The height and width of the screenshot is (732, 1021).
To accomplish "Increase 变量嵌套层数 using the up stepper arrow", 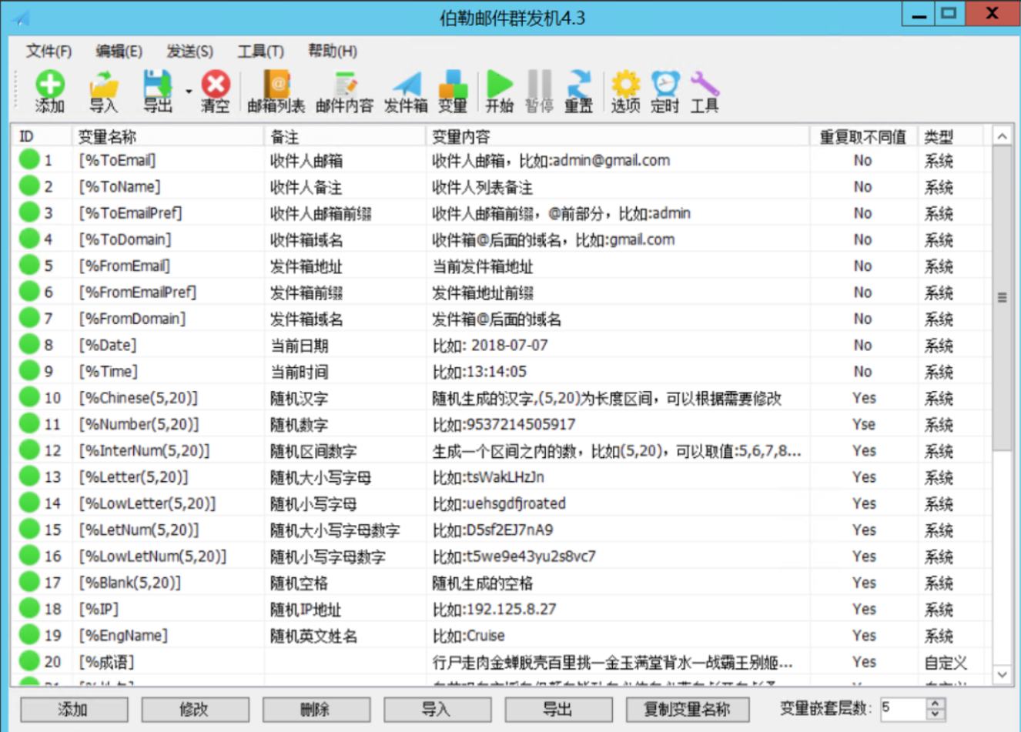I will pos(935,704).
